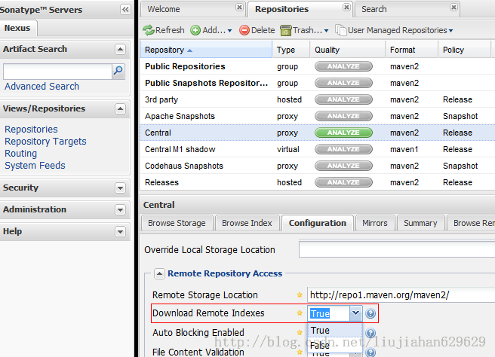495x357 pixels.
Task: Collapse the Views/Repositories section
Action: tap(120, 108)
